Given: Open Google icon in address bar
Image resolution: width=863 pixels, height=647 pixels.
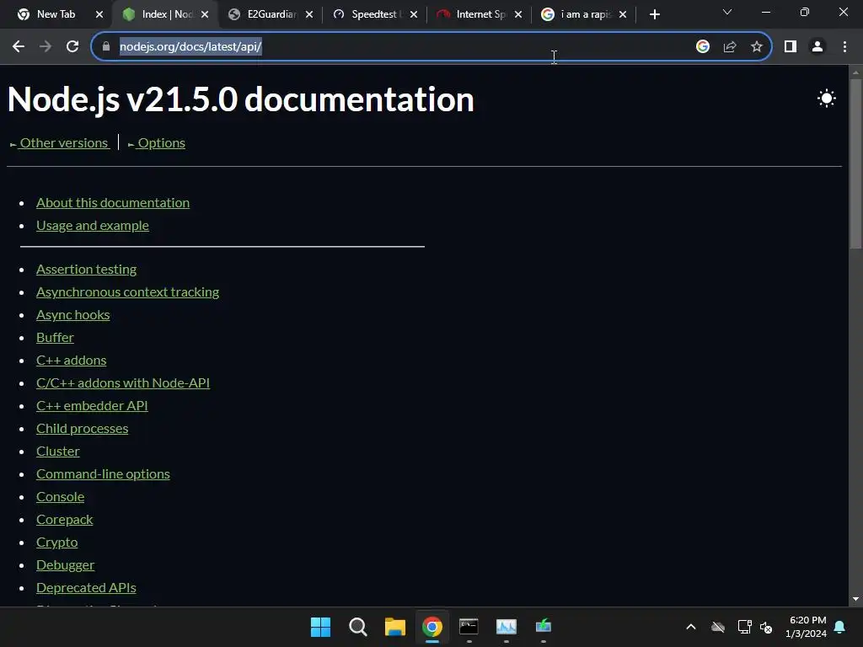Looking at the screenshot, I should point(702,47).
